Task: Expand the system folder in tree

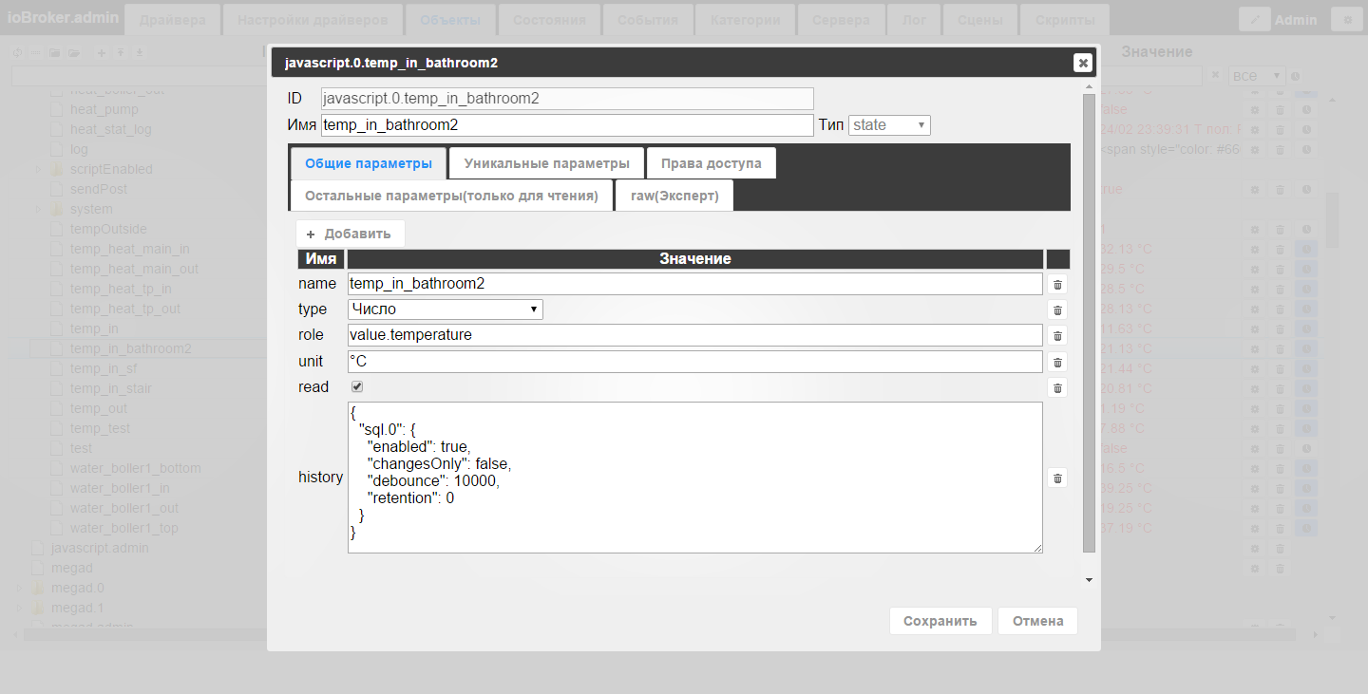Action: tap(39, 210)
